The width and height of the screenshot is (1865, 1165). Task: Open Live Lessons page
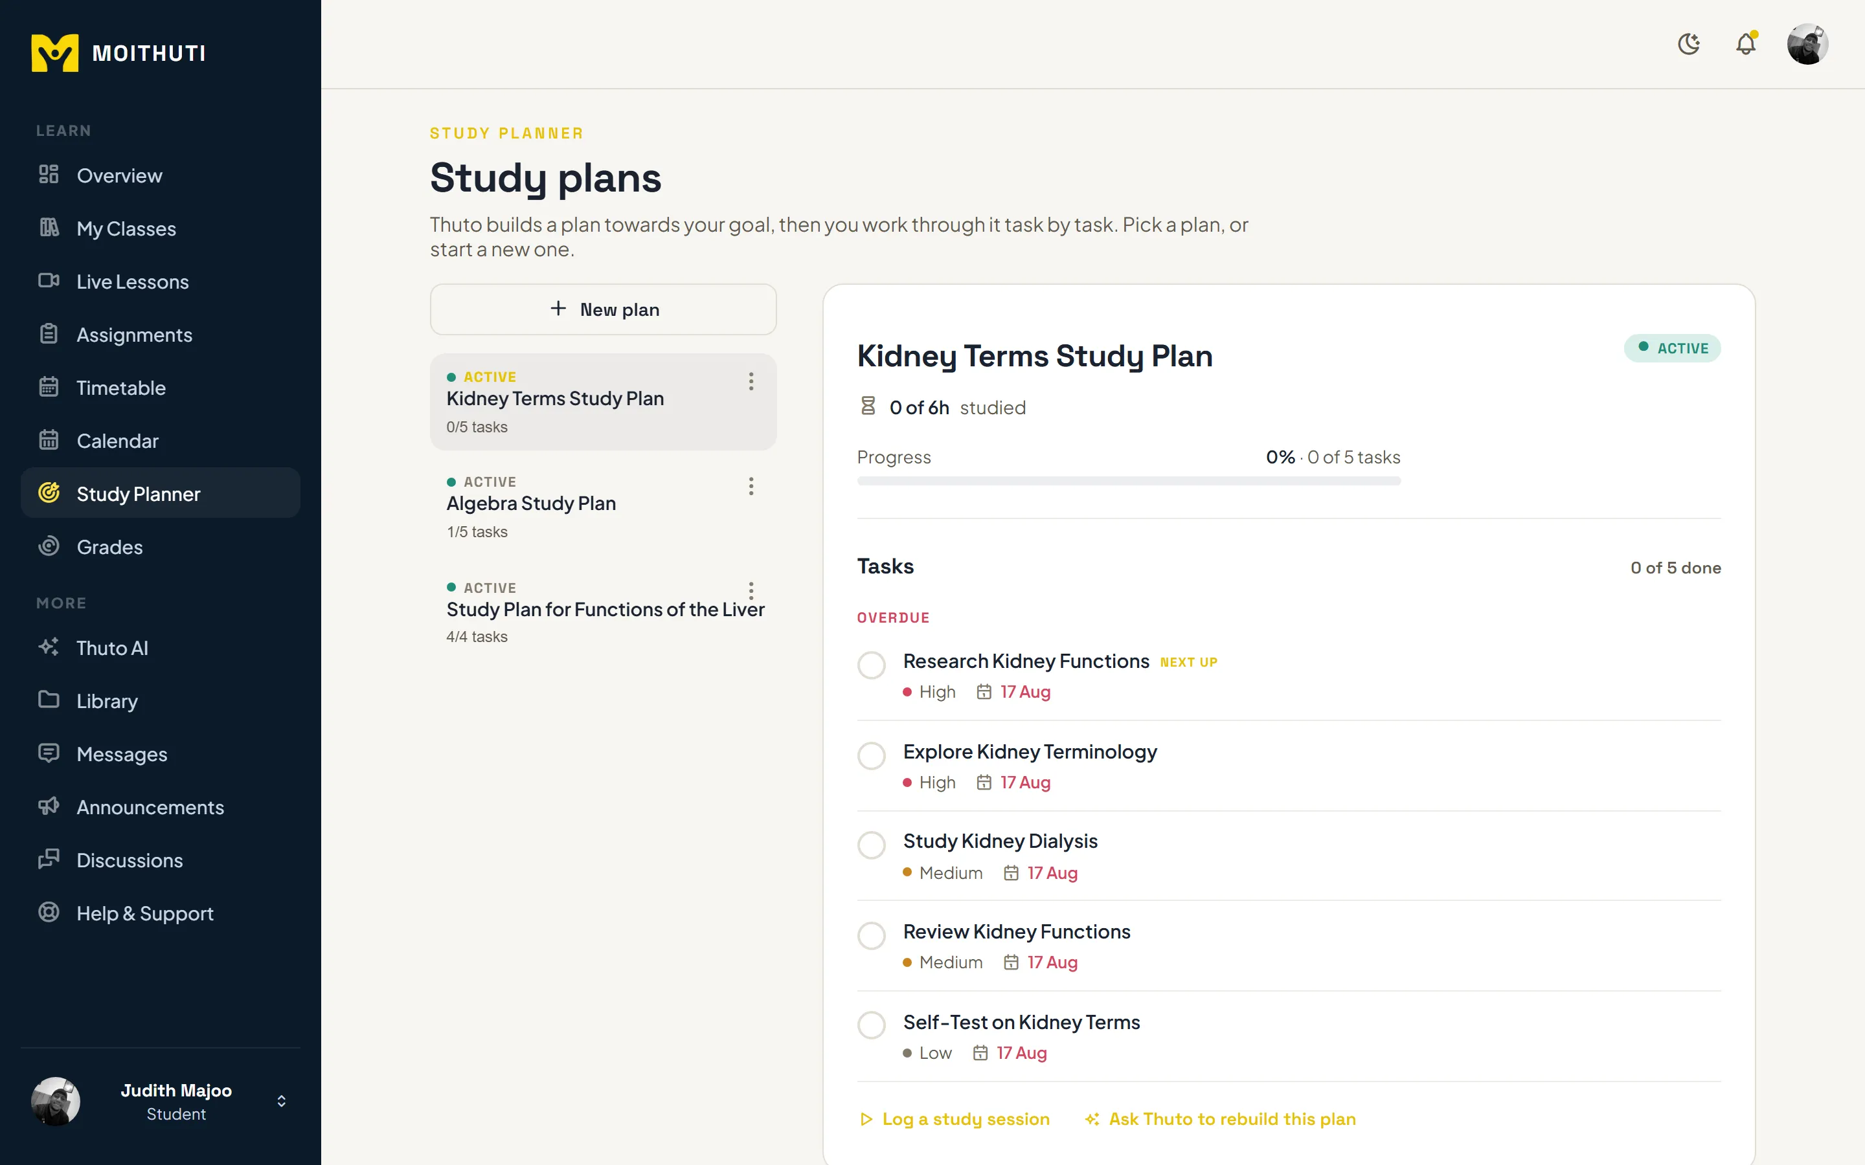tap(161, 282)
